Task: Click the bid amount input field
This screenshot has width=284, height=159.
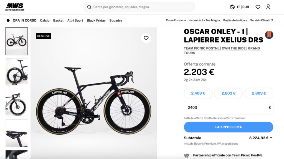Action: tap(225, 108)
